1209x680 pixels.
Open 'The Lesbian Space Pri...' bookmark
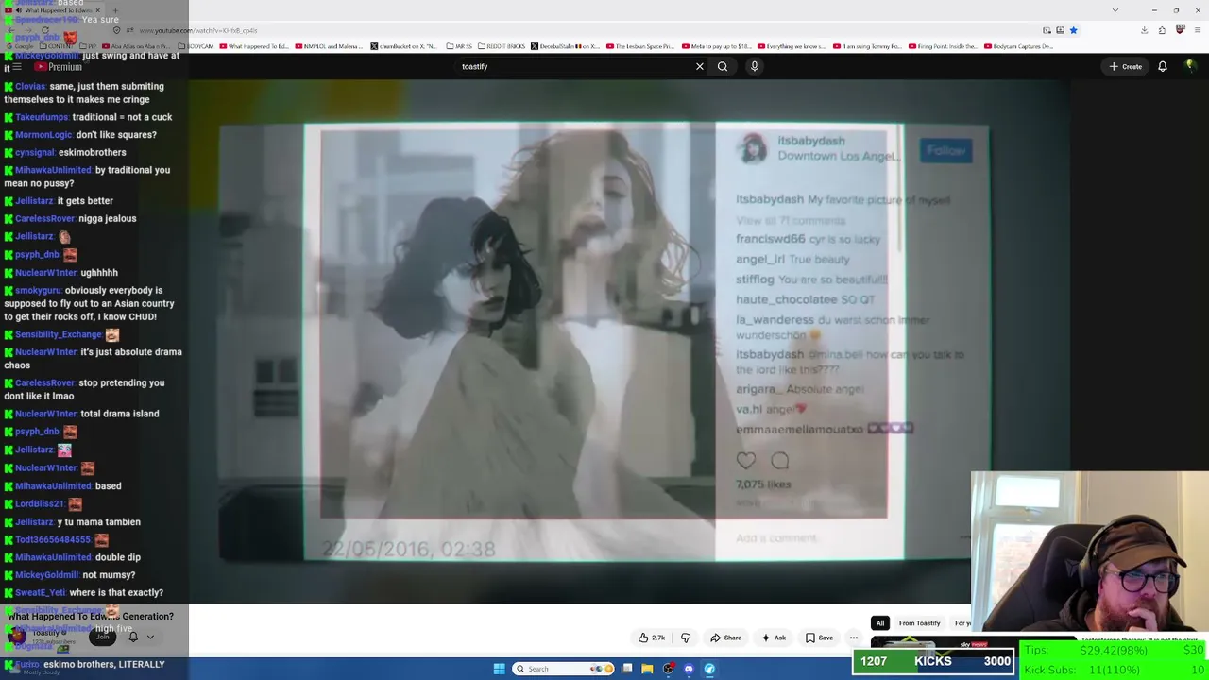click(640, 46)
